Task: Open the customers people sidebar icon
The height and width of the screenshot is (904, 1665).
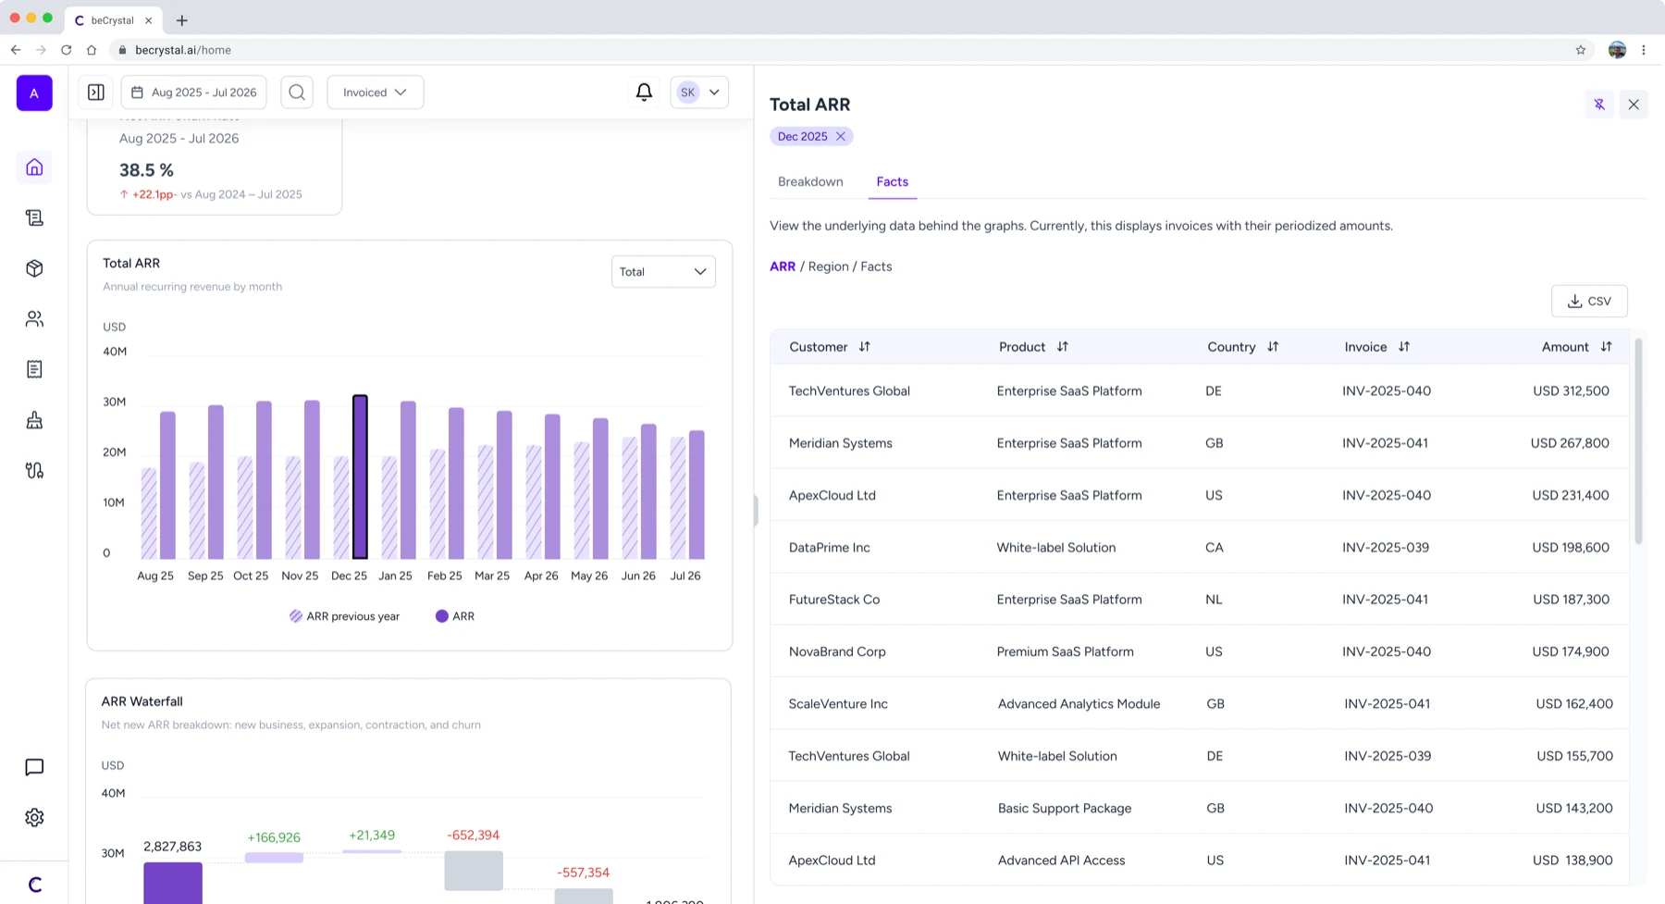Action: (34, 319)
